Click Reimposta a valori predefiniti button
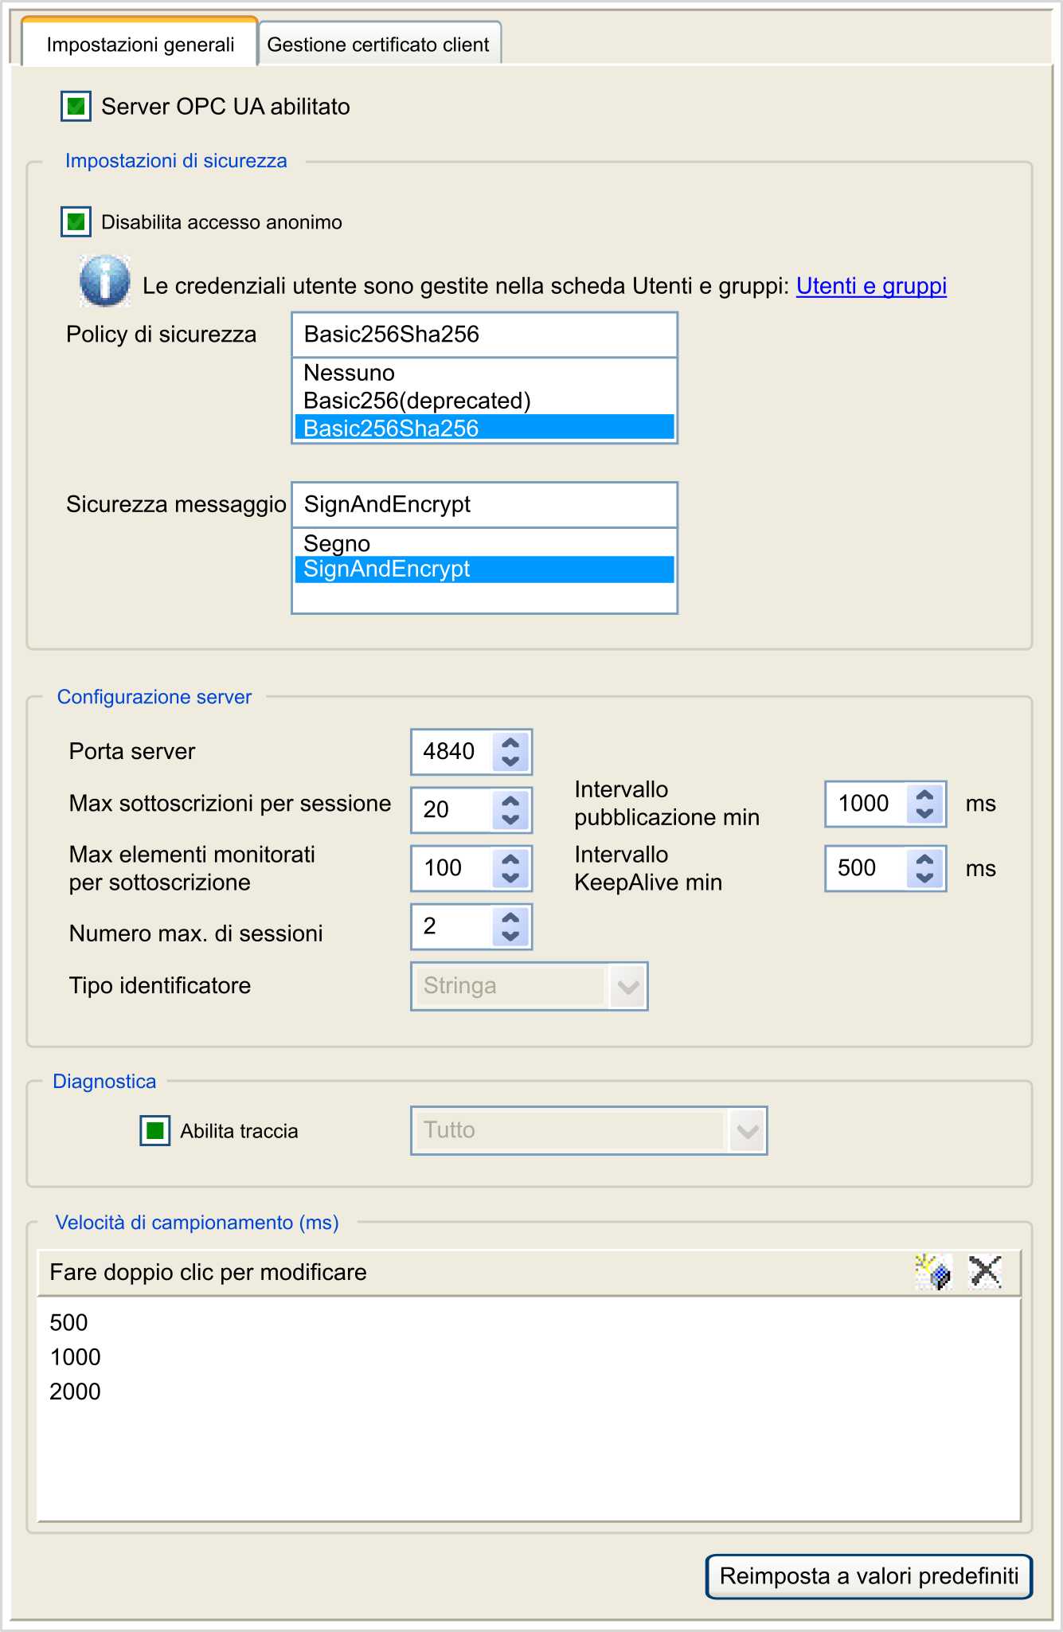Viewport: 1063px width, 1632px height. pyautogui.click(x=869, y=1576)
